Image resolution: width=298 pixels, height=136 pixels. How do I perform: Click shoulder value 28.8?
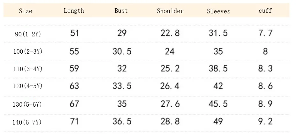[170, 121]
